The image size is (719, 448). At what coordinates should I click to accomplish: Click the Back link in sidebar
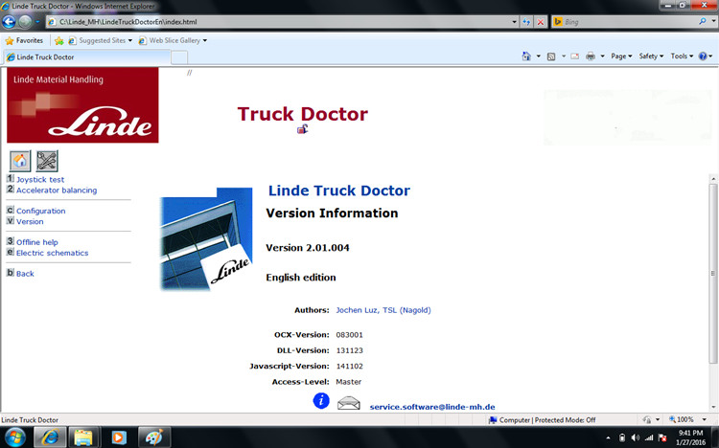point(25,274)
